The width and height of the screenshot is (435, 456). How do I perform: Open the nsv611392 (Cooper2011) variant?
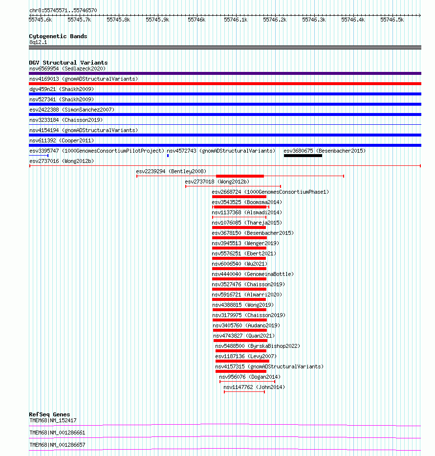(62, 140)
